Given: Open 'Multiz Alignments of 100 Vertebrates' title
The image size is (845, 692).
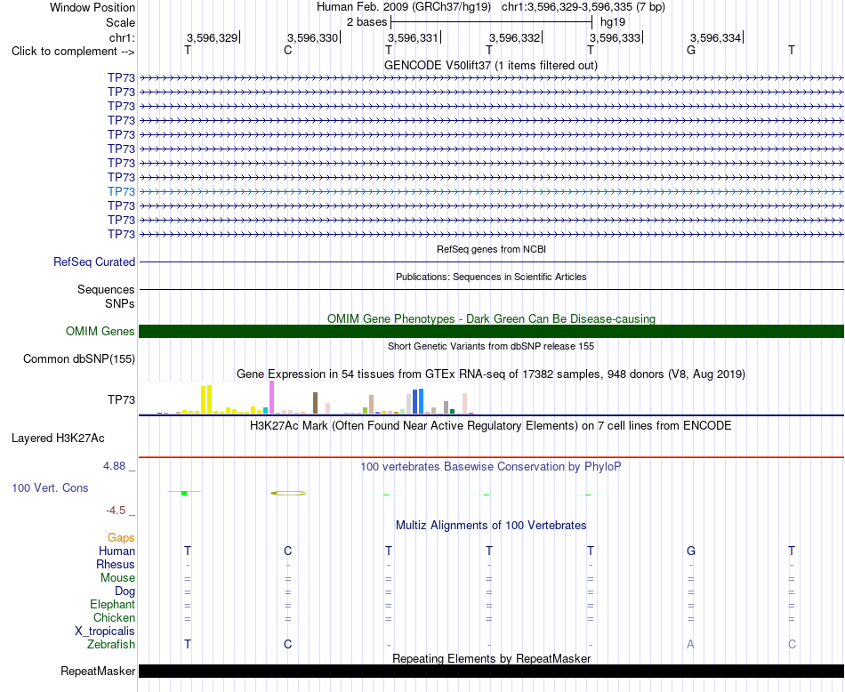Looking at the screenshot, I should [x=491, y=526].
